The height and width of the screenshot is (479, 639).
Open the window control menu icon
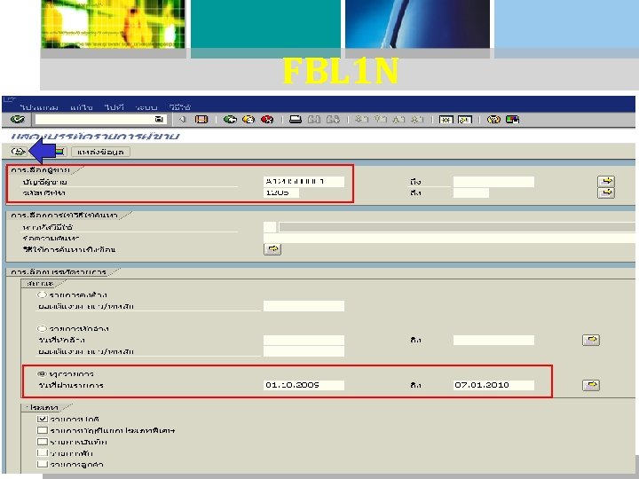[x=9, y=99]
